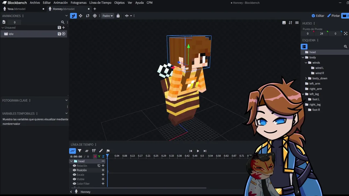Open the timeline channel filter icon
349x196 pixels.
click(x=80, y=151)
